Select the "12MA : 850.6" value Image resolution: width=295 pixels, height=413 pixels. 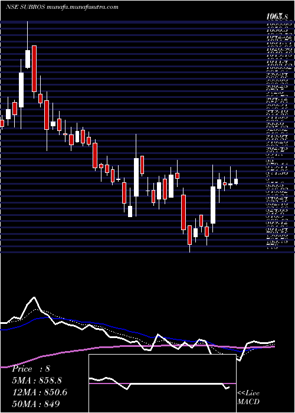coord(40,392)
